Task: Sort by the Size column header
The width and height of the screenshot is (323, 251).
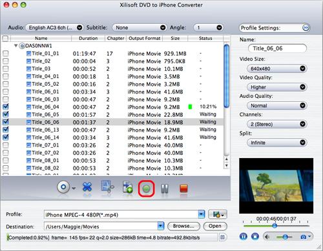Action: point(175,38)
